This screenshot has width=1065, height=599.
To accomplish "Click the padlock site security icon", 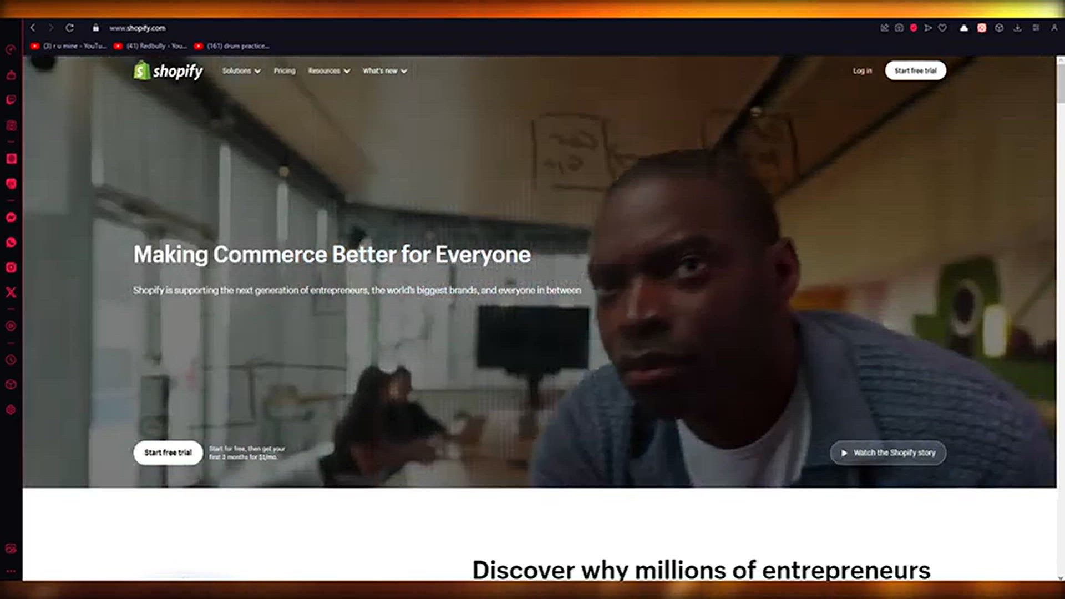I will click(x=96, y=28).
